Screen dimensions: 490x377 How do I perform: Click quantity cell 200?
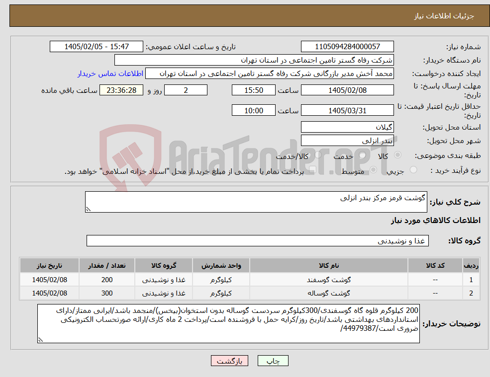tap(107, 280)
